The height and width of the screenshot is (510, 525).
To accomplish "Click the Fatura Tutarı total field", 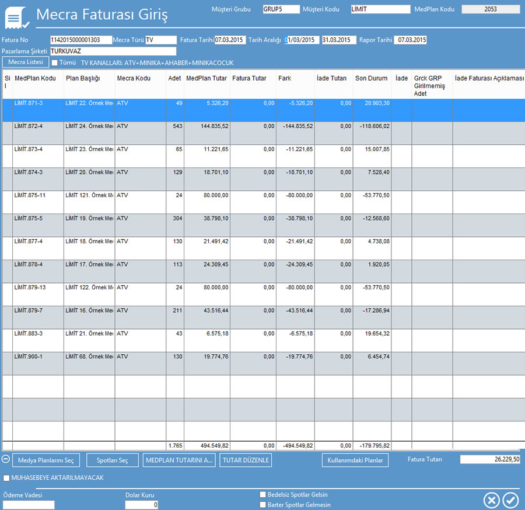I will point(490,459).
